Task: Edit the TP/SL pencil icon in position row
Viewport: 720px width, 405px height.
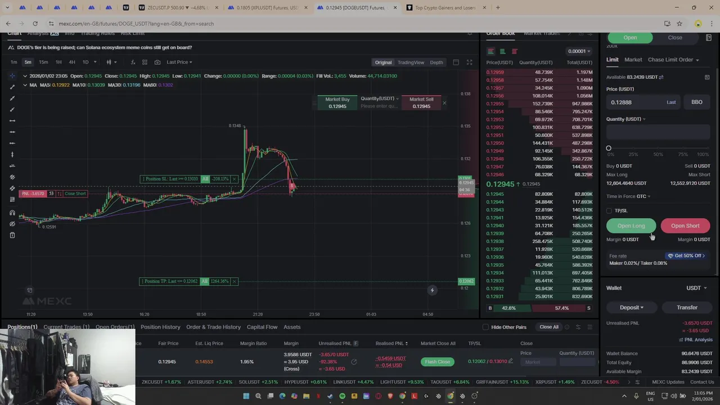Action: click(510, 361)
